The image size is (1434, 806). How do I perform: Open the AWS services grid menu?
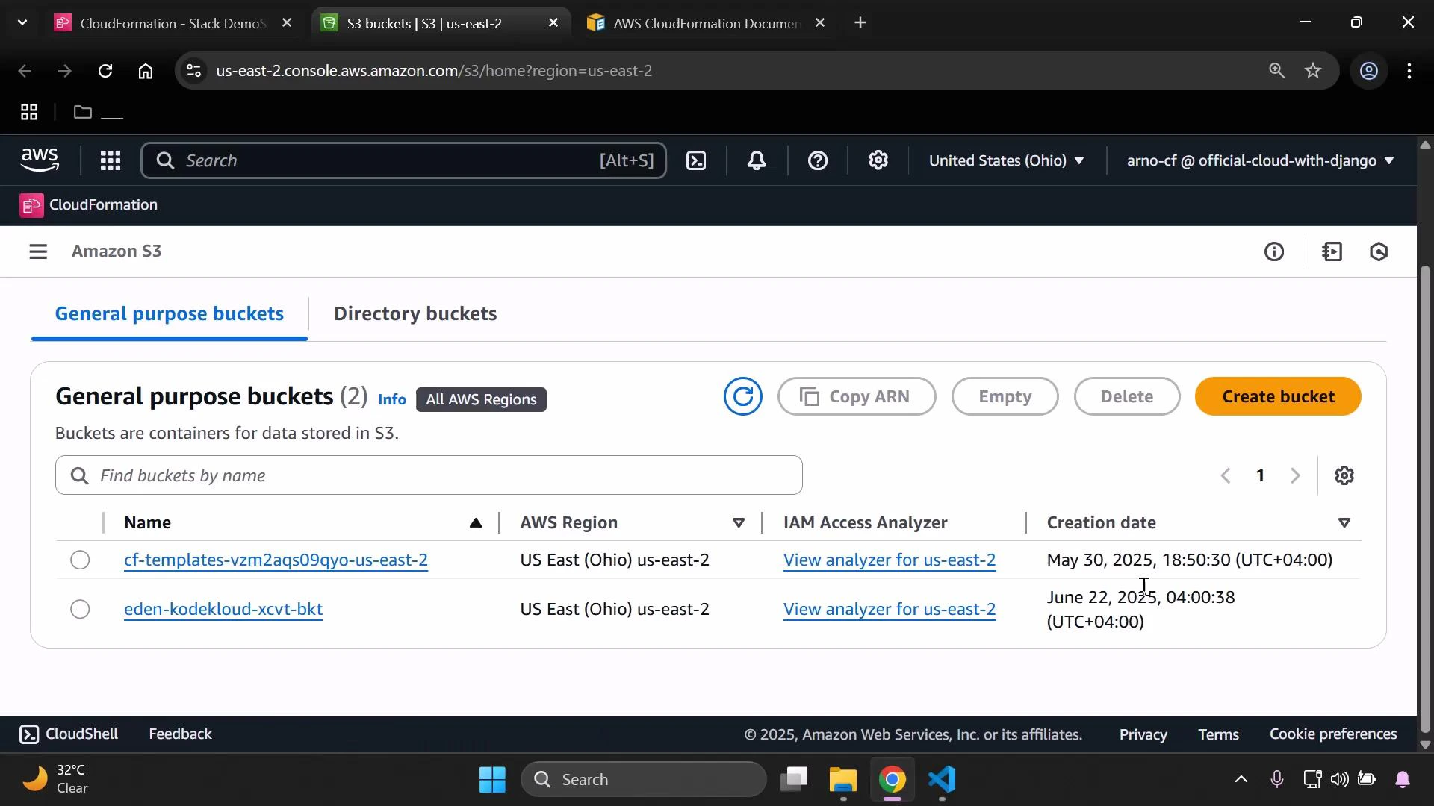110,160
